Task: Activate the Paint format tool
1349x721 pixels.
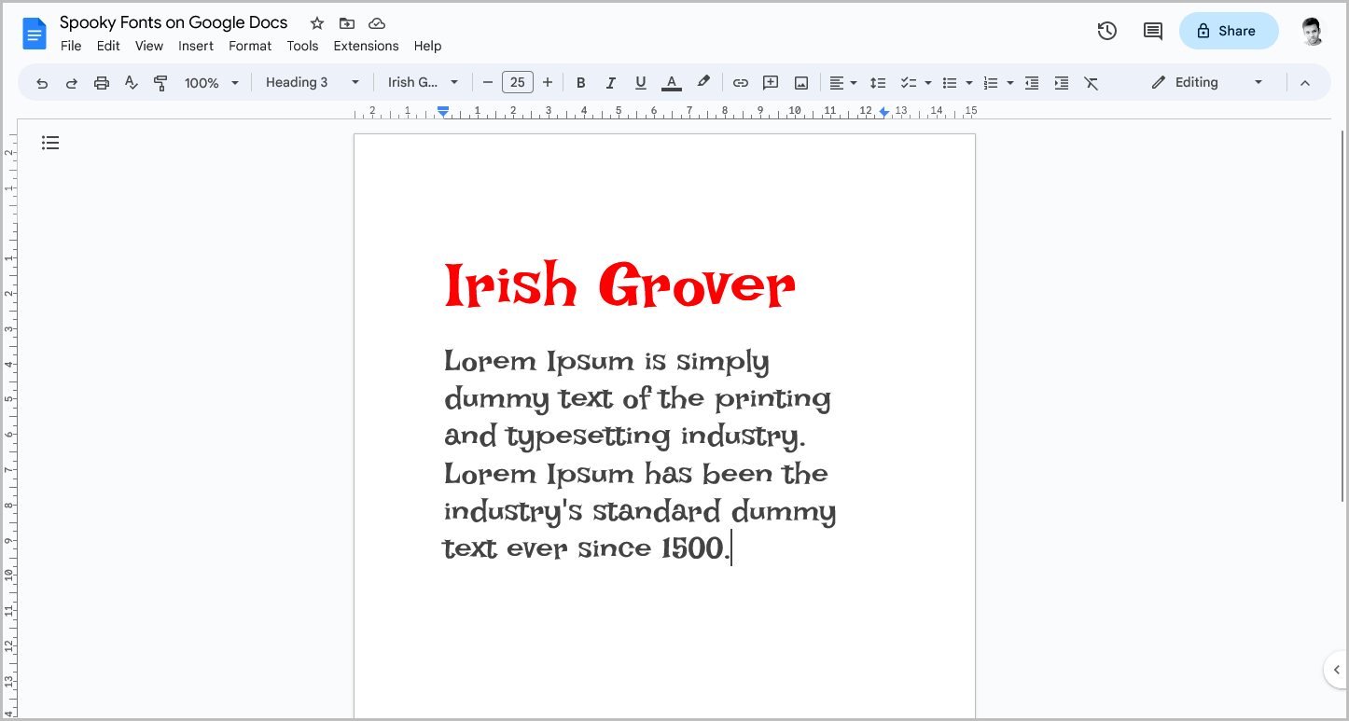Action: (x=160, y=82)
